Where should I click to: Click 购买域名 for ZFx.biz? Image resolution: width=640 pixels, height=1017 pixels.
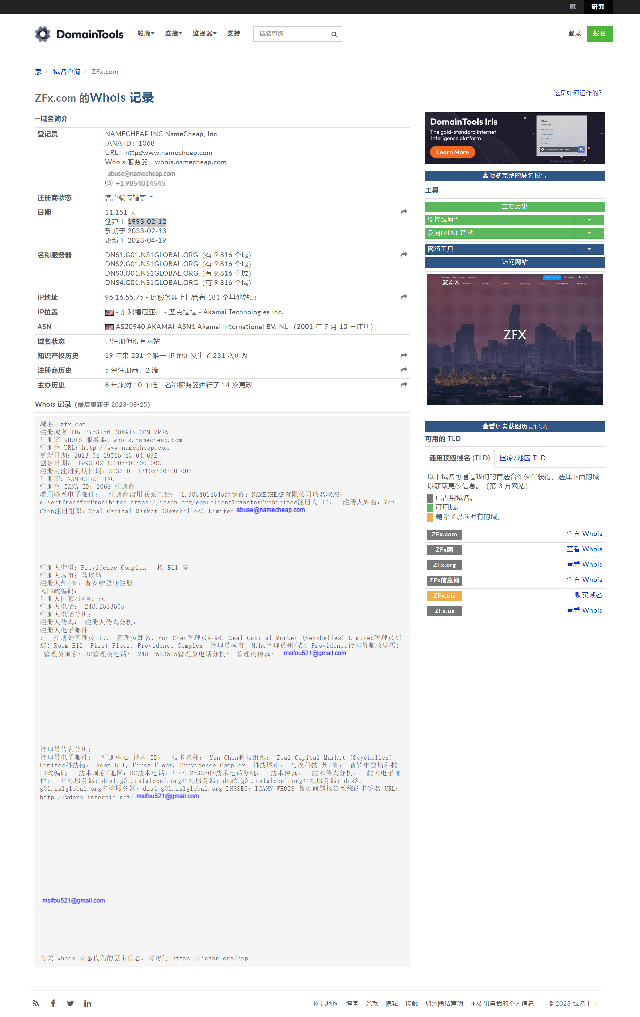point(588,595)
